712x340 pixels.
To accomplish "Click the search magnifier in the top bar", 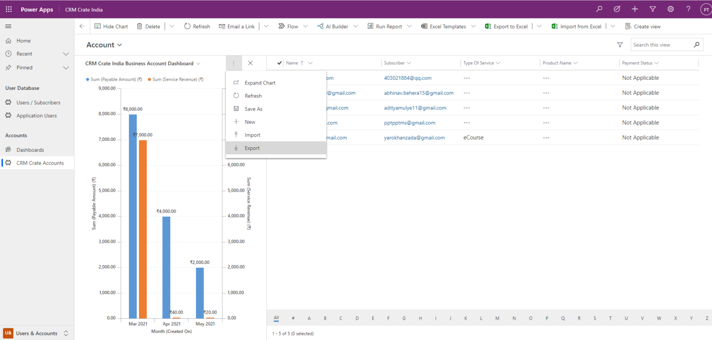I will pyautogui.click(x=599, y=9).
